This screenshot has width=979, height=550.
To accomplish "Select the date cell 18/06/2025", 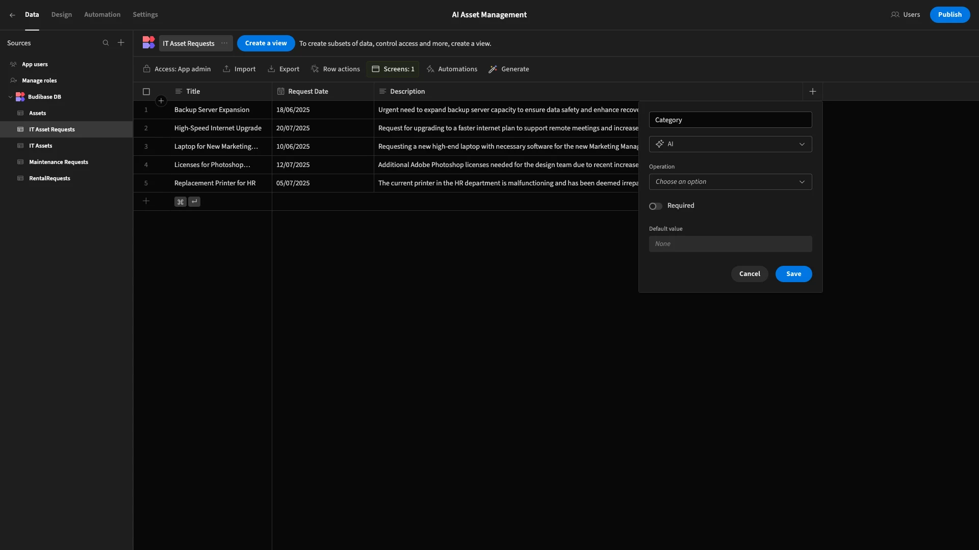I will click(323, 110).
